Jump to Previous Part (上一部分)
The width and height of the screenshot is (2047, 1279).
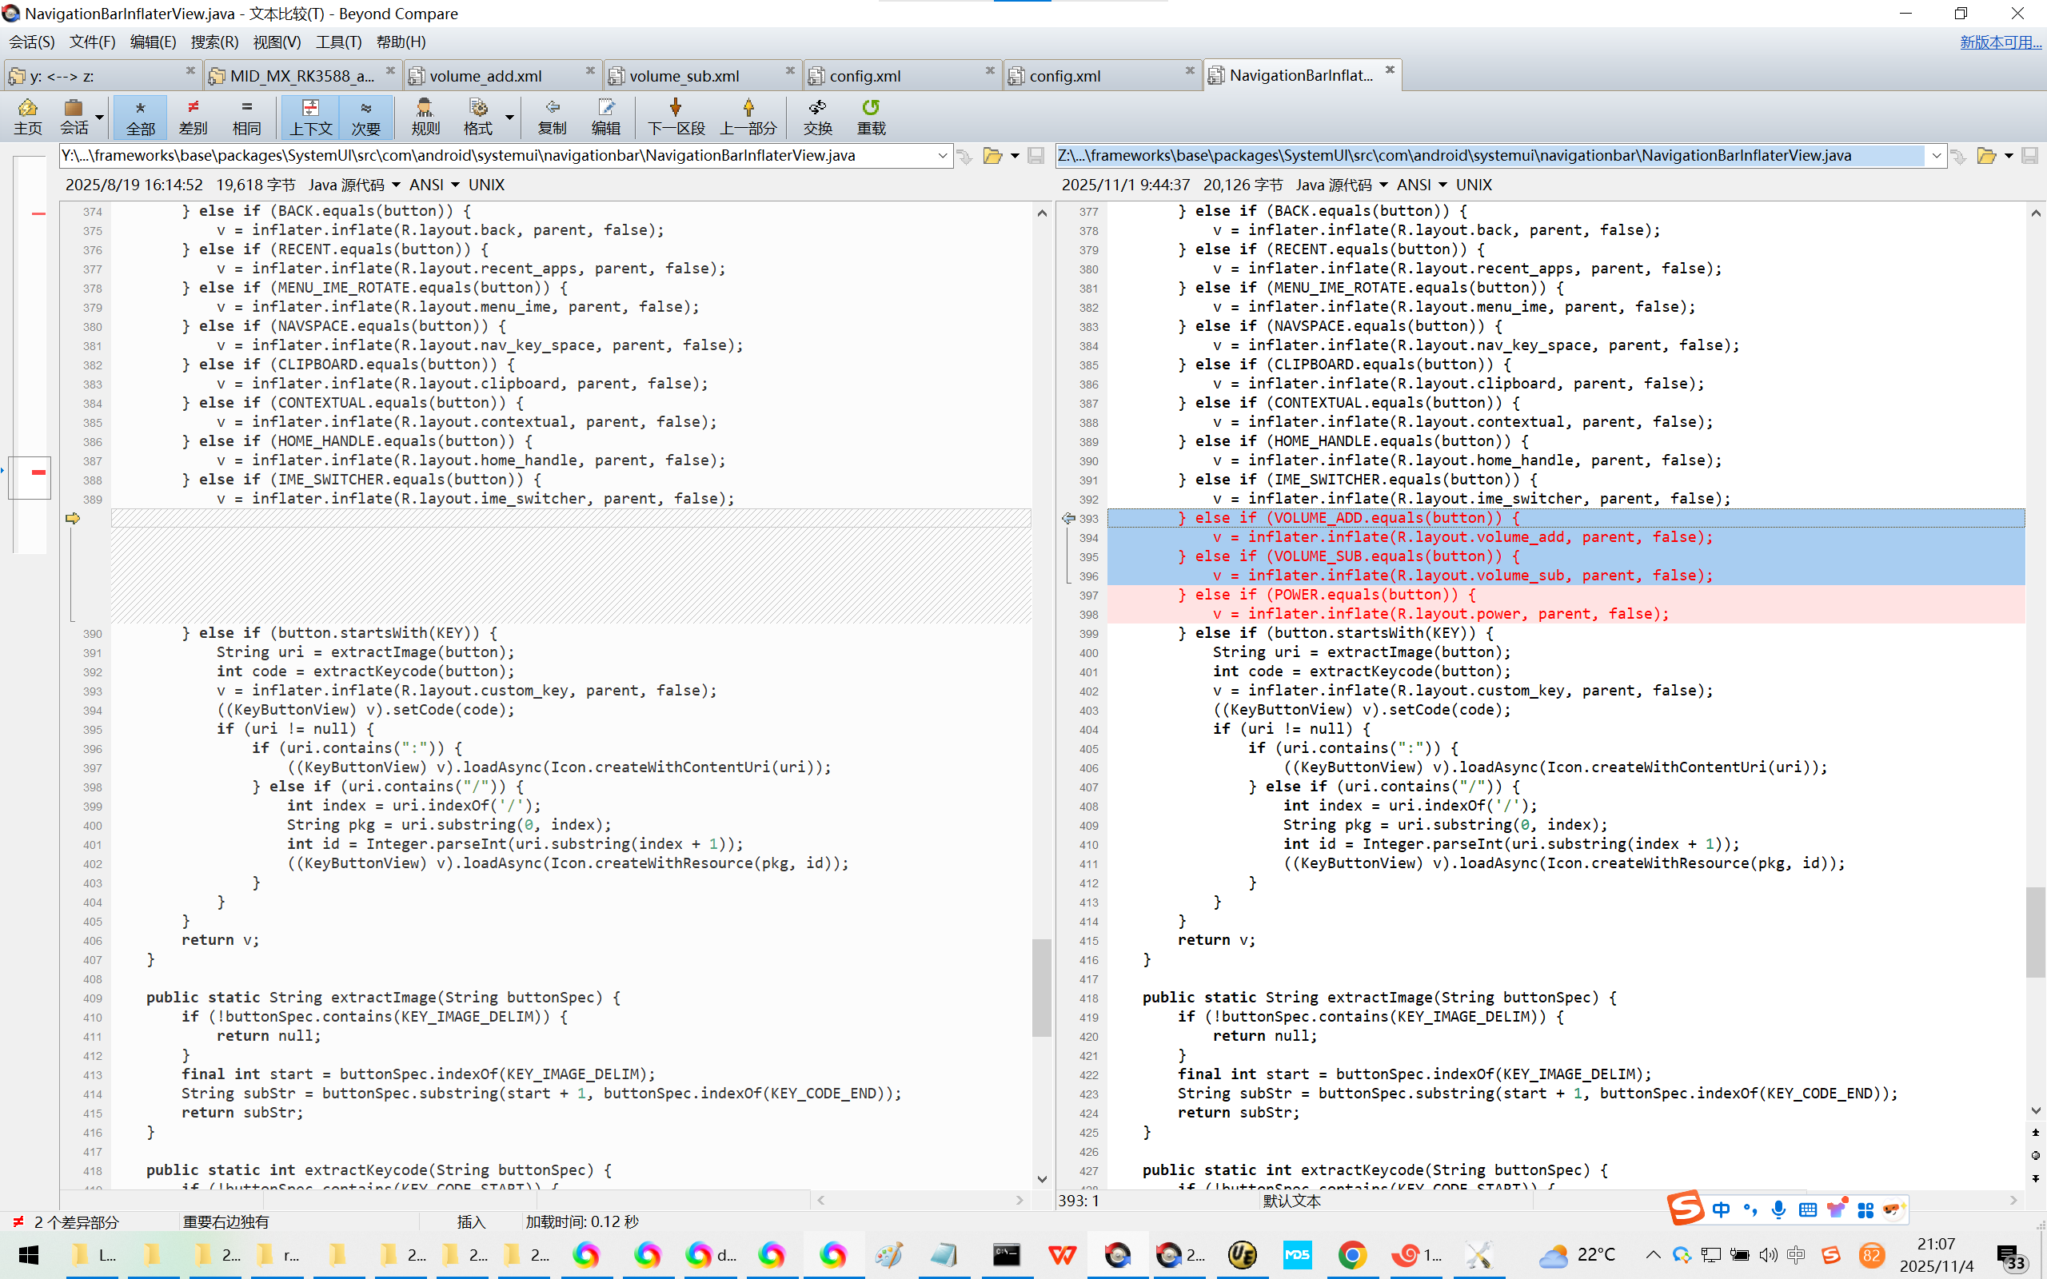(x=748, y=116)
